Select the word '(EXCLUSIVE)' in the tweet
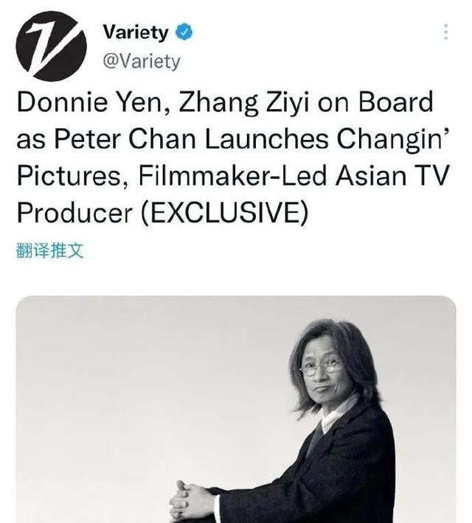Image resolution: width=472 pixels, height=523 pixels. pos(223,212)
